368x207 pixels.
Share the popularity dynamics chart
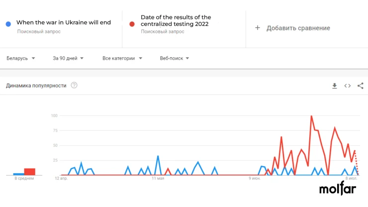pos(360,86)
